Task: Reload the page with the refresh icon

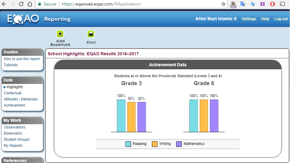Action: click(21, 4)
